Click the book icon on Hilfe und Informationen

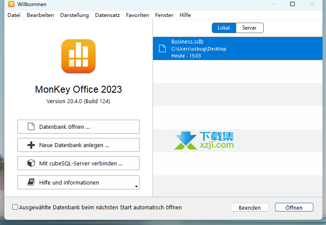coord(31,182)
